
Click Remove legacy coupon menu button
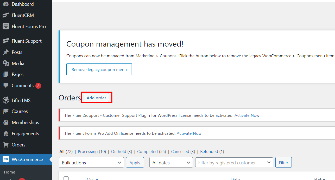coord(99,69)
